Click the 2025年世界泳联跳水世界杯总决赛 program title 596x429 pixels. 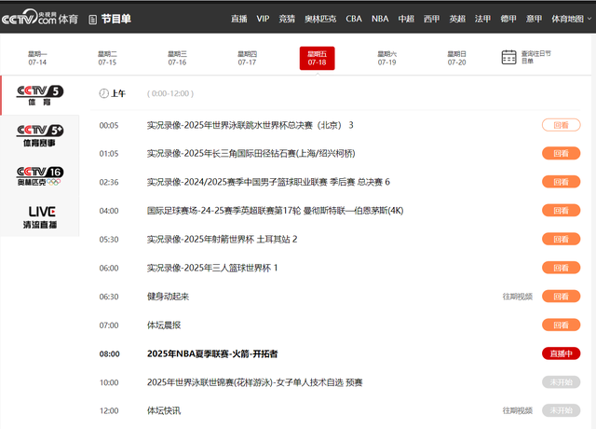coord(251,125)
